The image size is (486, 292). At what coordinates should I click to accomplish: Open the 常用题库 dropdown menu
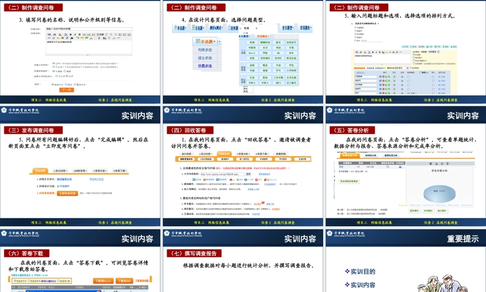click(305, 28)
